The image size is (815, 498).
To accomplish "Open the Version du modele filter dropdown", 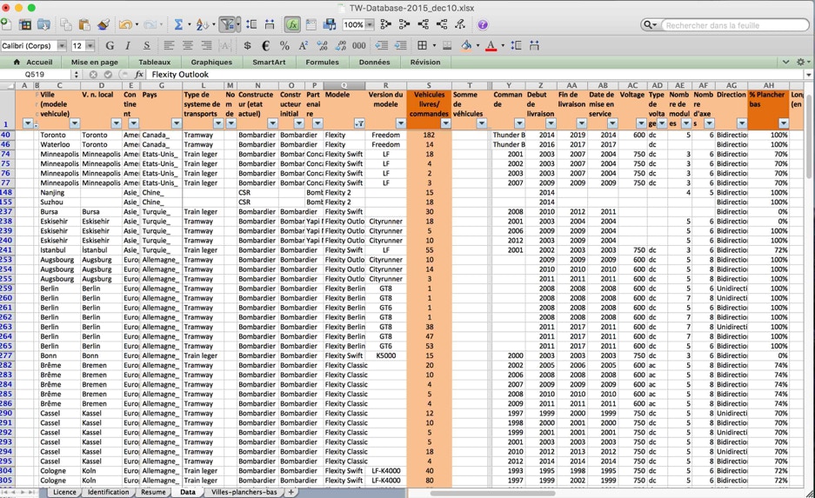I will click(400, 123).
